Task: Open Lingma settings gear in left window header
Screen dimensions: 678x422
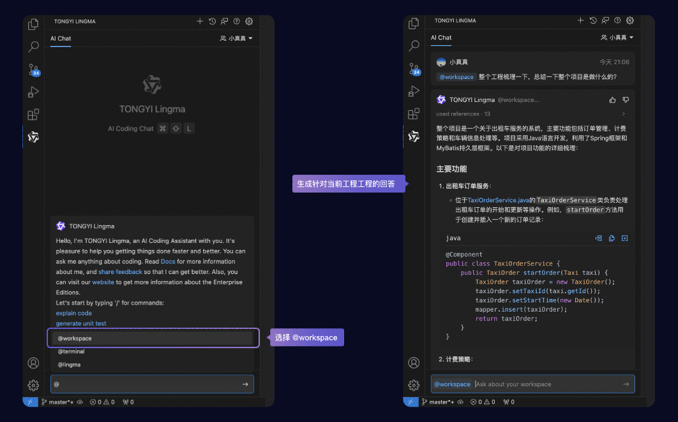Action: tap(249, 21)
